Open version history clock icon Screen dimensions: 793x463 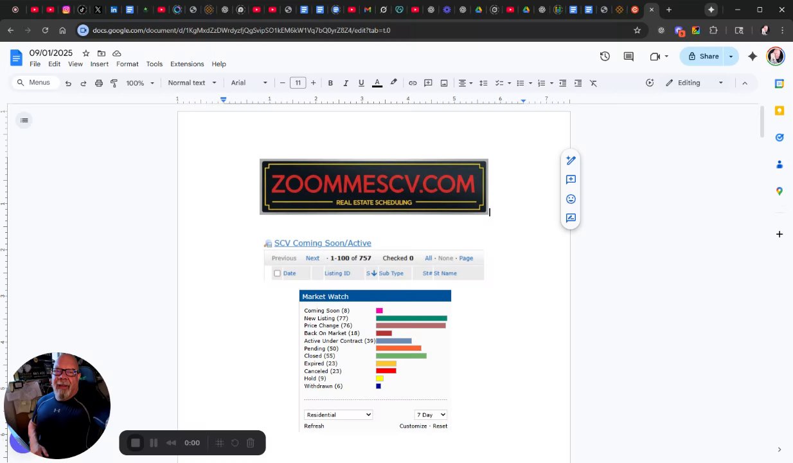[x=605, y=57]
